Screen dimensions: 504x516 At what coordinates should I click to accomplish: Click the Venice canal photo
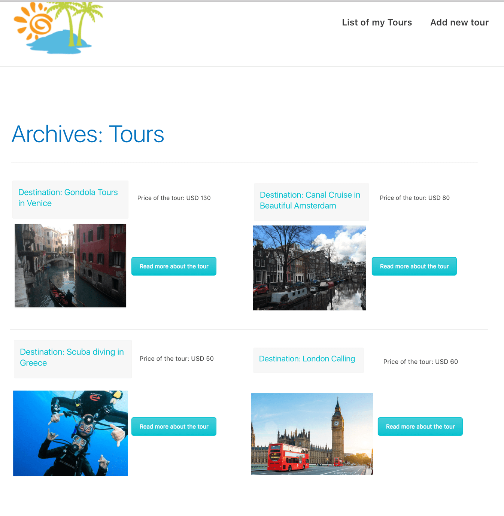point(70,265)
